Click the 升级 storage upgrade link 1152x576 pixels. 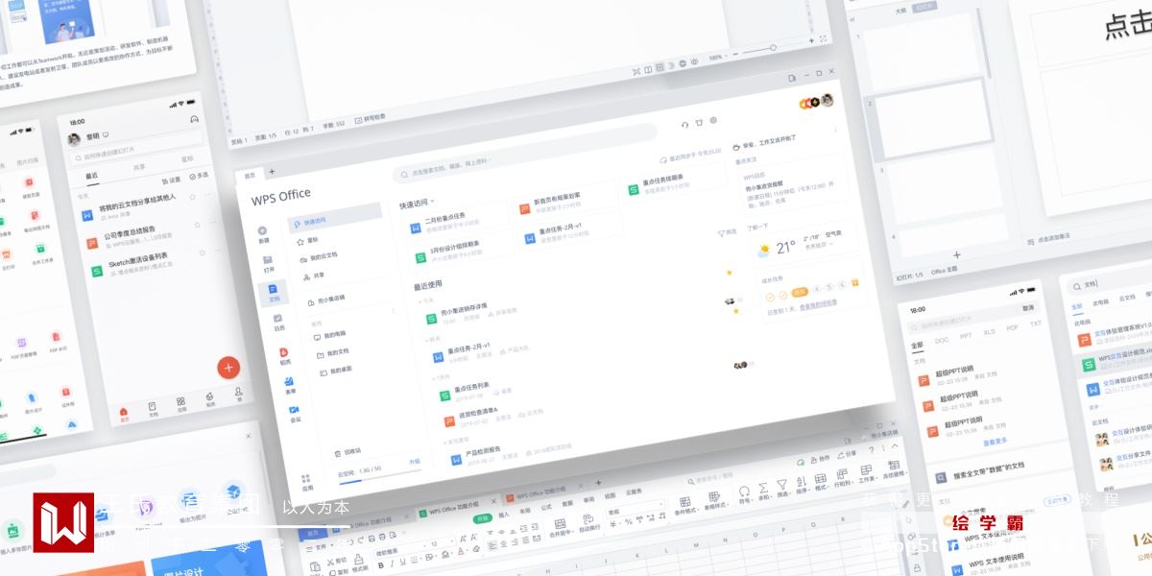(x=415, y=462)
